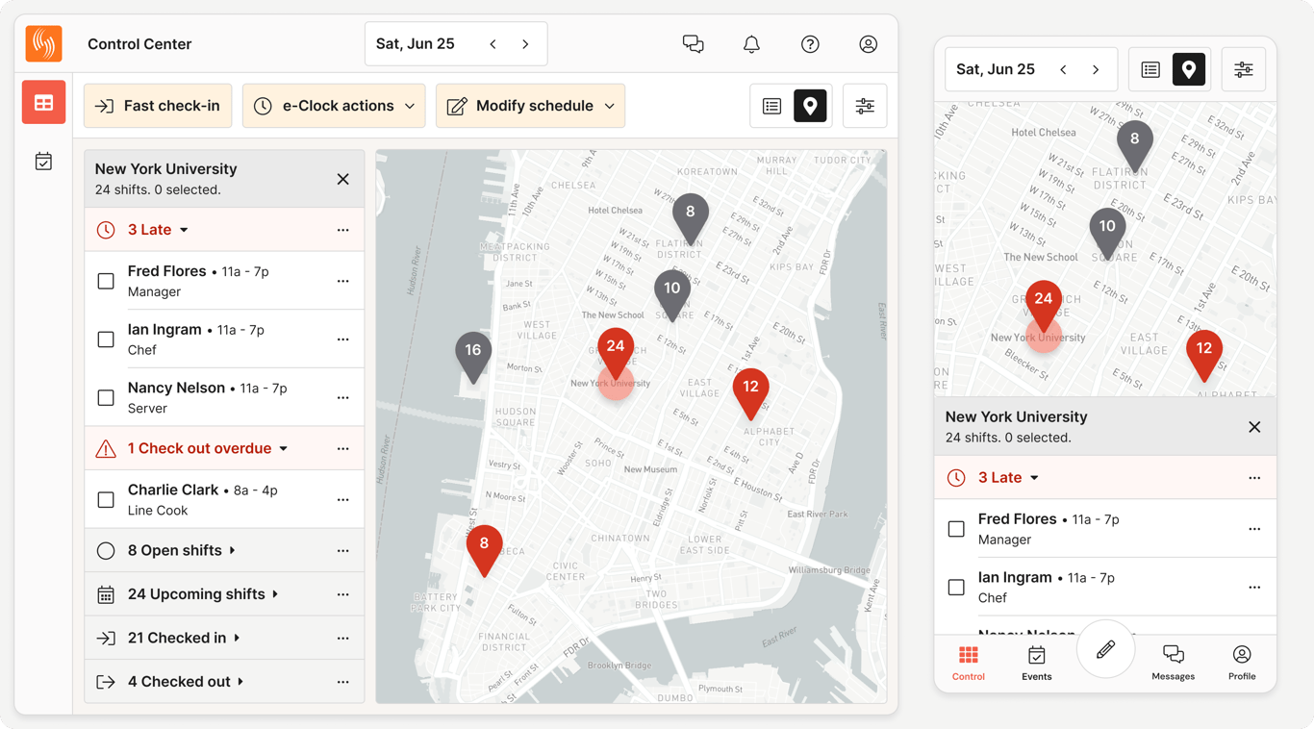Viewport: 1314px width, 729px height.
Task: Open more options for 8 Open shifts
Action: [342, 550]
